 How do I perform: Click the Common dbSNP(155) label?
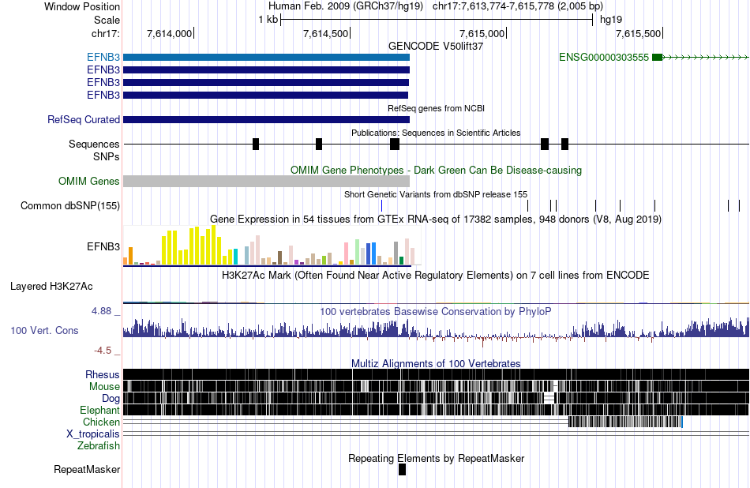(70, 206)
